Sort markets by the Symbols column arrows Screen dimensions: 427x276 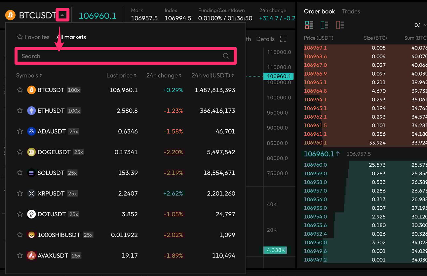pos(41,76)
